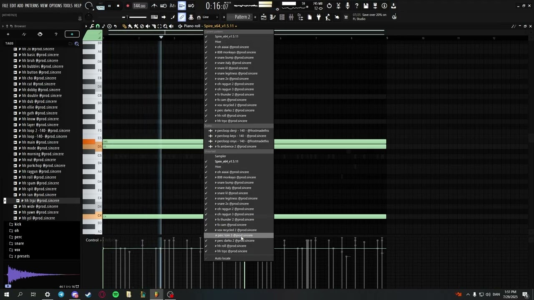Click the microphone recording icon top right

(348, 6)
